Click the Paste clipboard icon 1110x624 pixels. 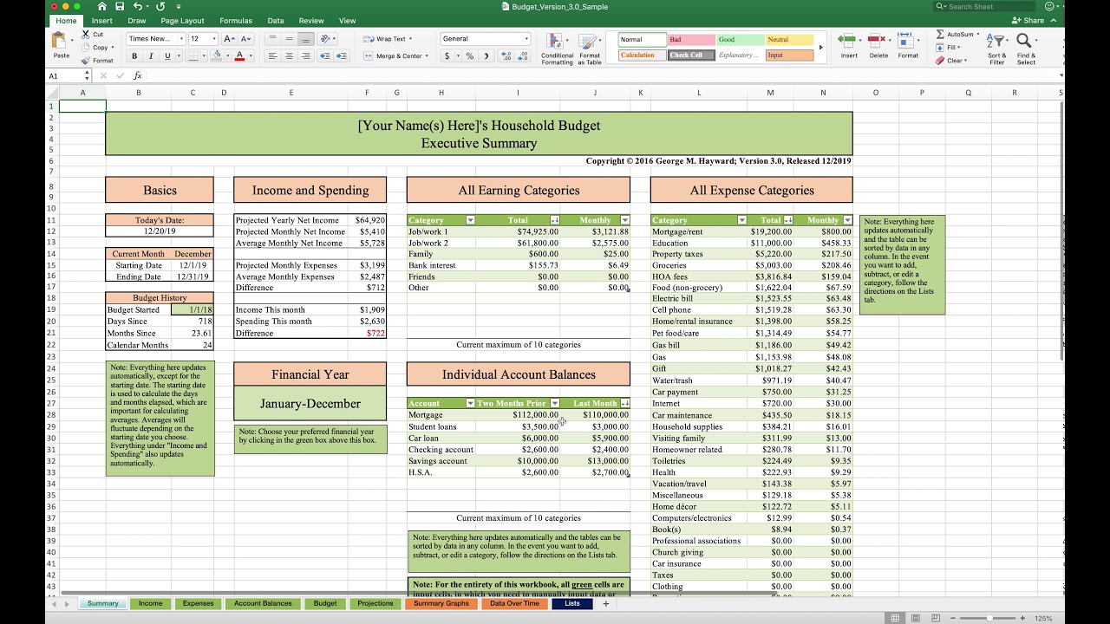click(61, 42)
